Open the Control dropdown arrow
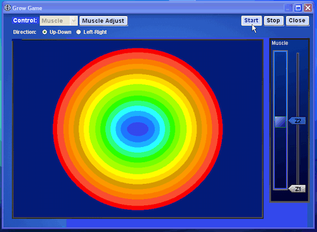The width and height of the screenshot is (317, 232). [x=74, y=21]
